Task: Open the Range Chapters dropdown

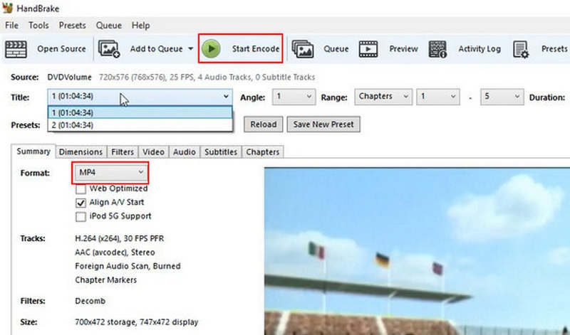Action: tap(383, 97)
